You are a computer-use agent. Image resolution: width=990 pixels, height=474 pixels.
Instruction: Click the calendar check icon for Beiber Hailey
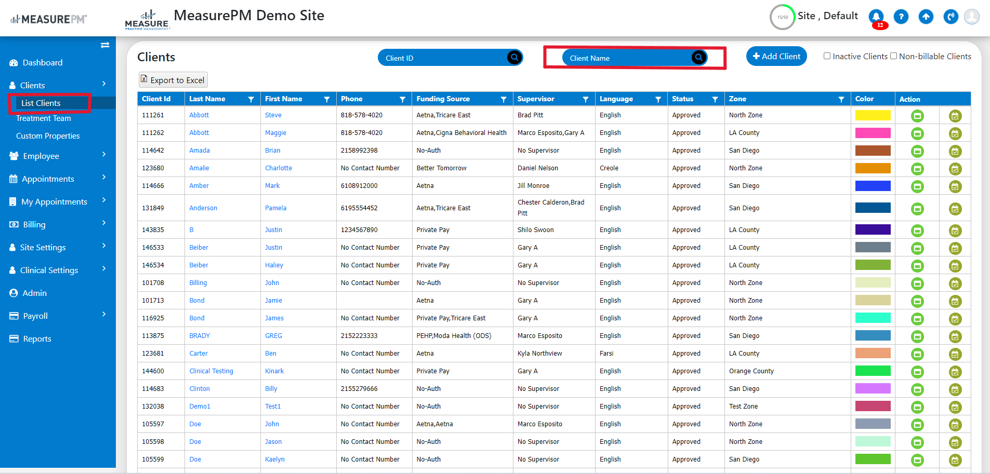pyautogui.click(x=955, y=266)
